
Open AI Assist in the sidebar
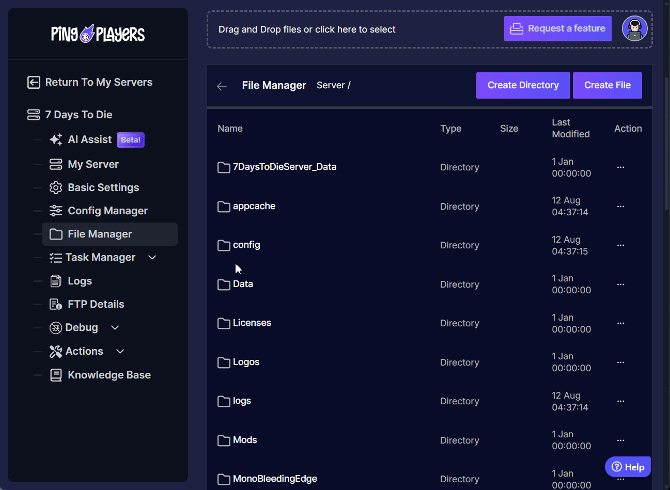[90, 139]
